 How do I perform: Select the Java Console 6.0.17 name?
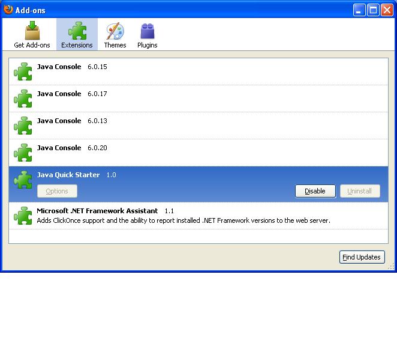coord(59,94)
